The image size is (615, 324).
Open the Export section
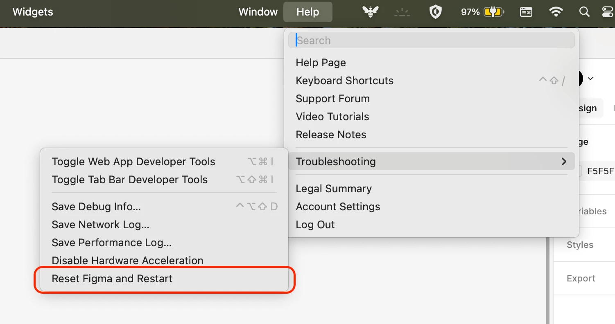(x=581, y=278)
